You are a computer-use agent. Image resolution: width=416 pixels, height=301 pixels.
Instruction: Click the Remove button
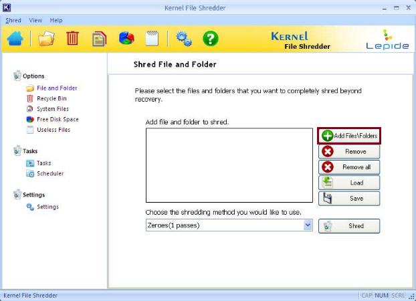tap(349, 152)
